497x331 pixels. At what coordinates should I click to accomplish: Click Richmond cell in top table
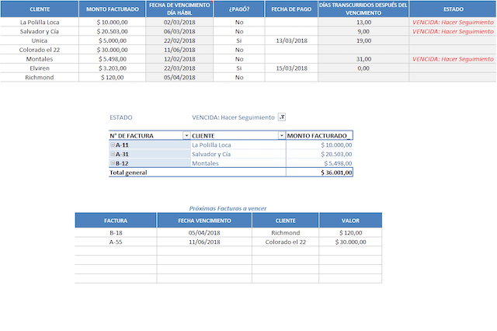(x=40, y=78)
